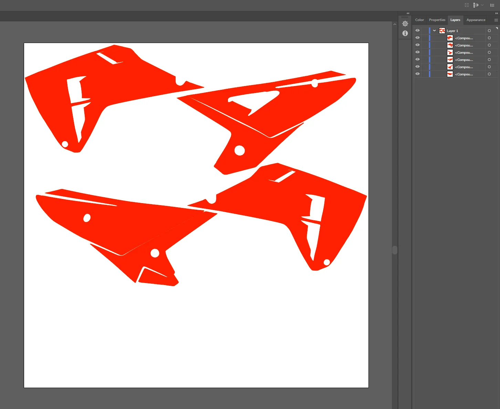Select the Color tab

(419, 20)
